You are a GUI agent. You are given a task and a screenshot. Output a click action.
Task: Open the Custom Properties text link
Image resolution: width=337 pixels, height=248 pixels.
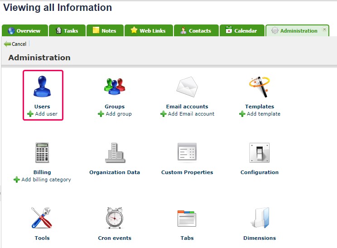tap(187, 172)
